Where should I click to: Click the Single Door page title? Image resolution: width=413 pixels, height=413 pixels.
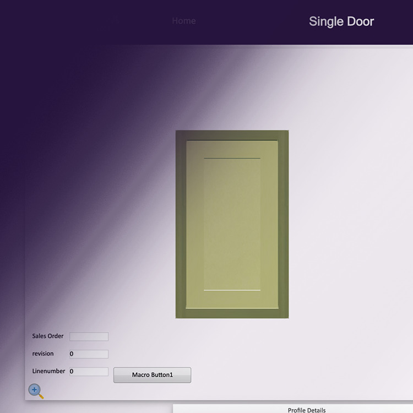(x=341, y=21)
